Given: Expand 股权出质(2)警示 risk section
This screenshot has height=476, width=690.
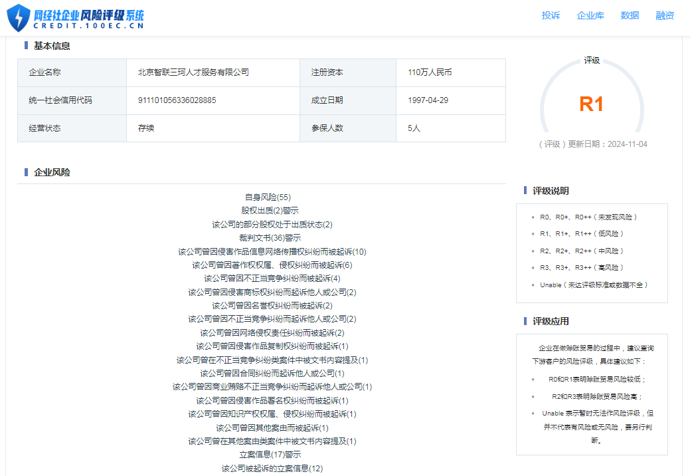Looking at the screenshot, I should pyautogui.click(x=270, y=211).
